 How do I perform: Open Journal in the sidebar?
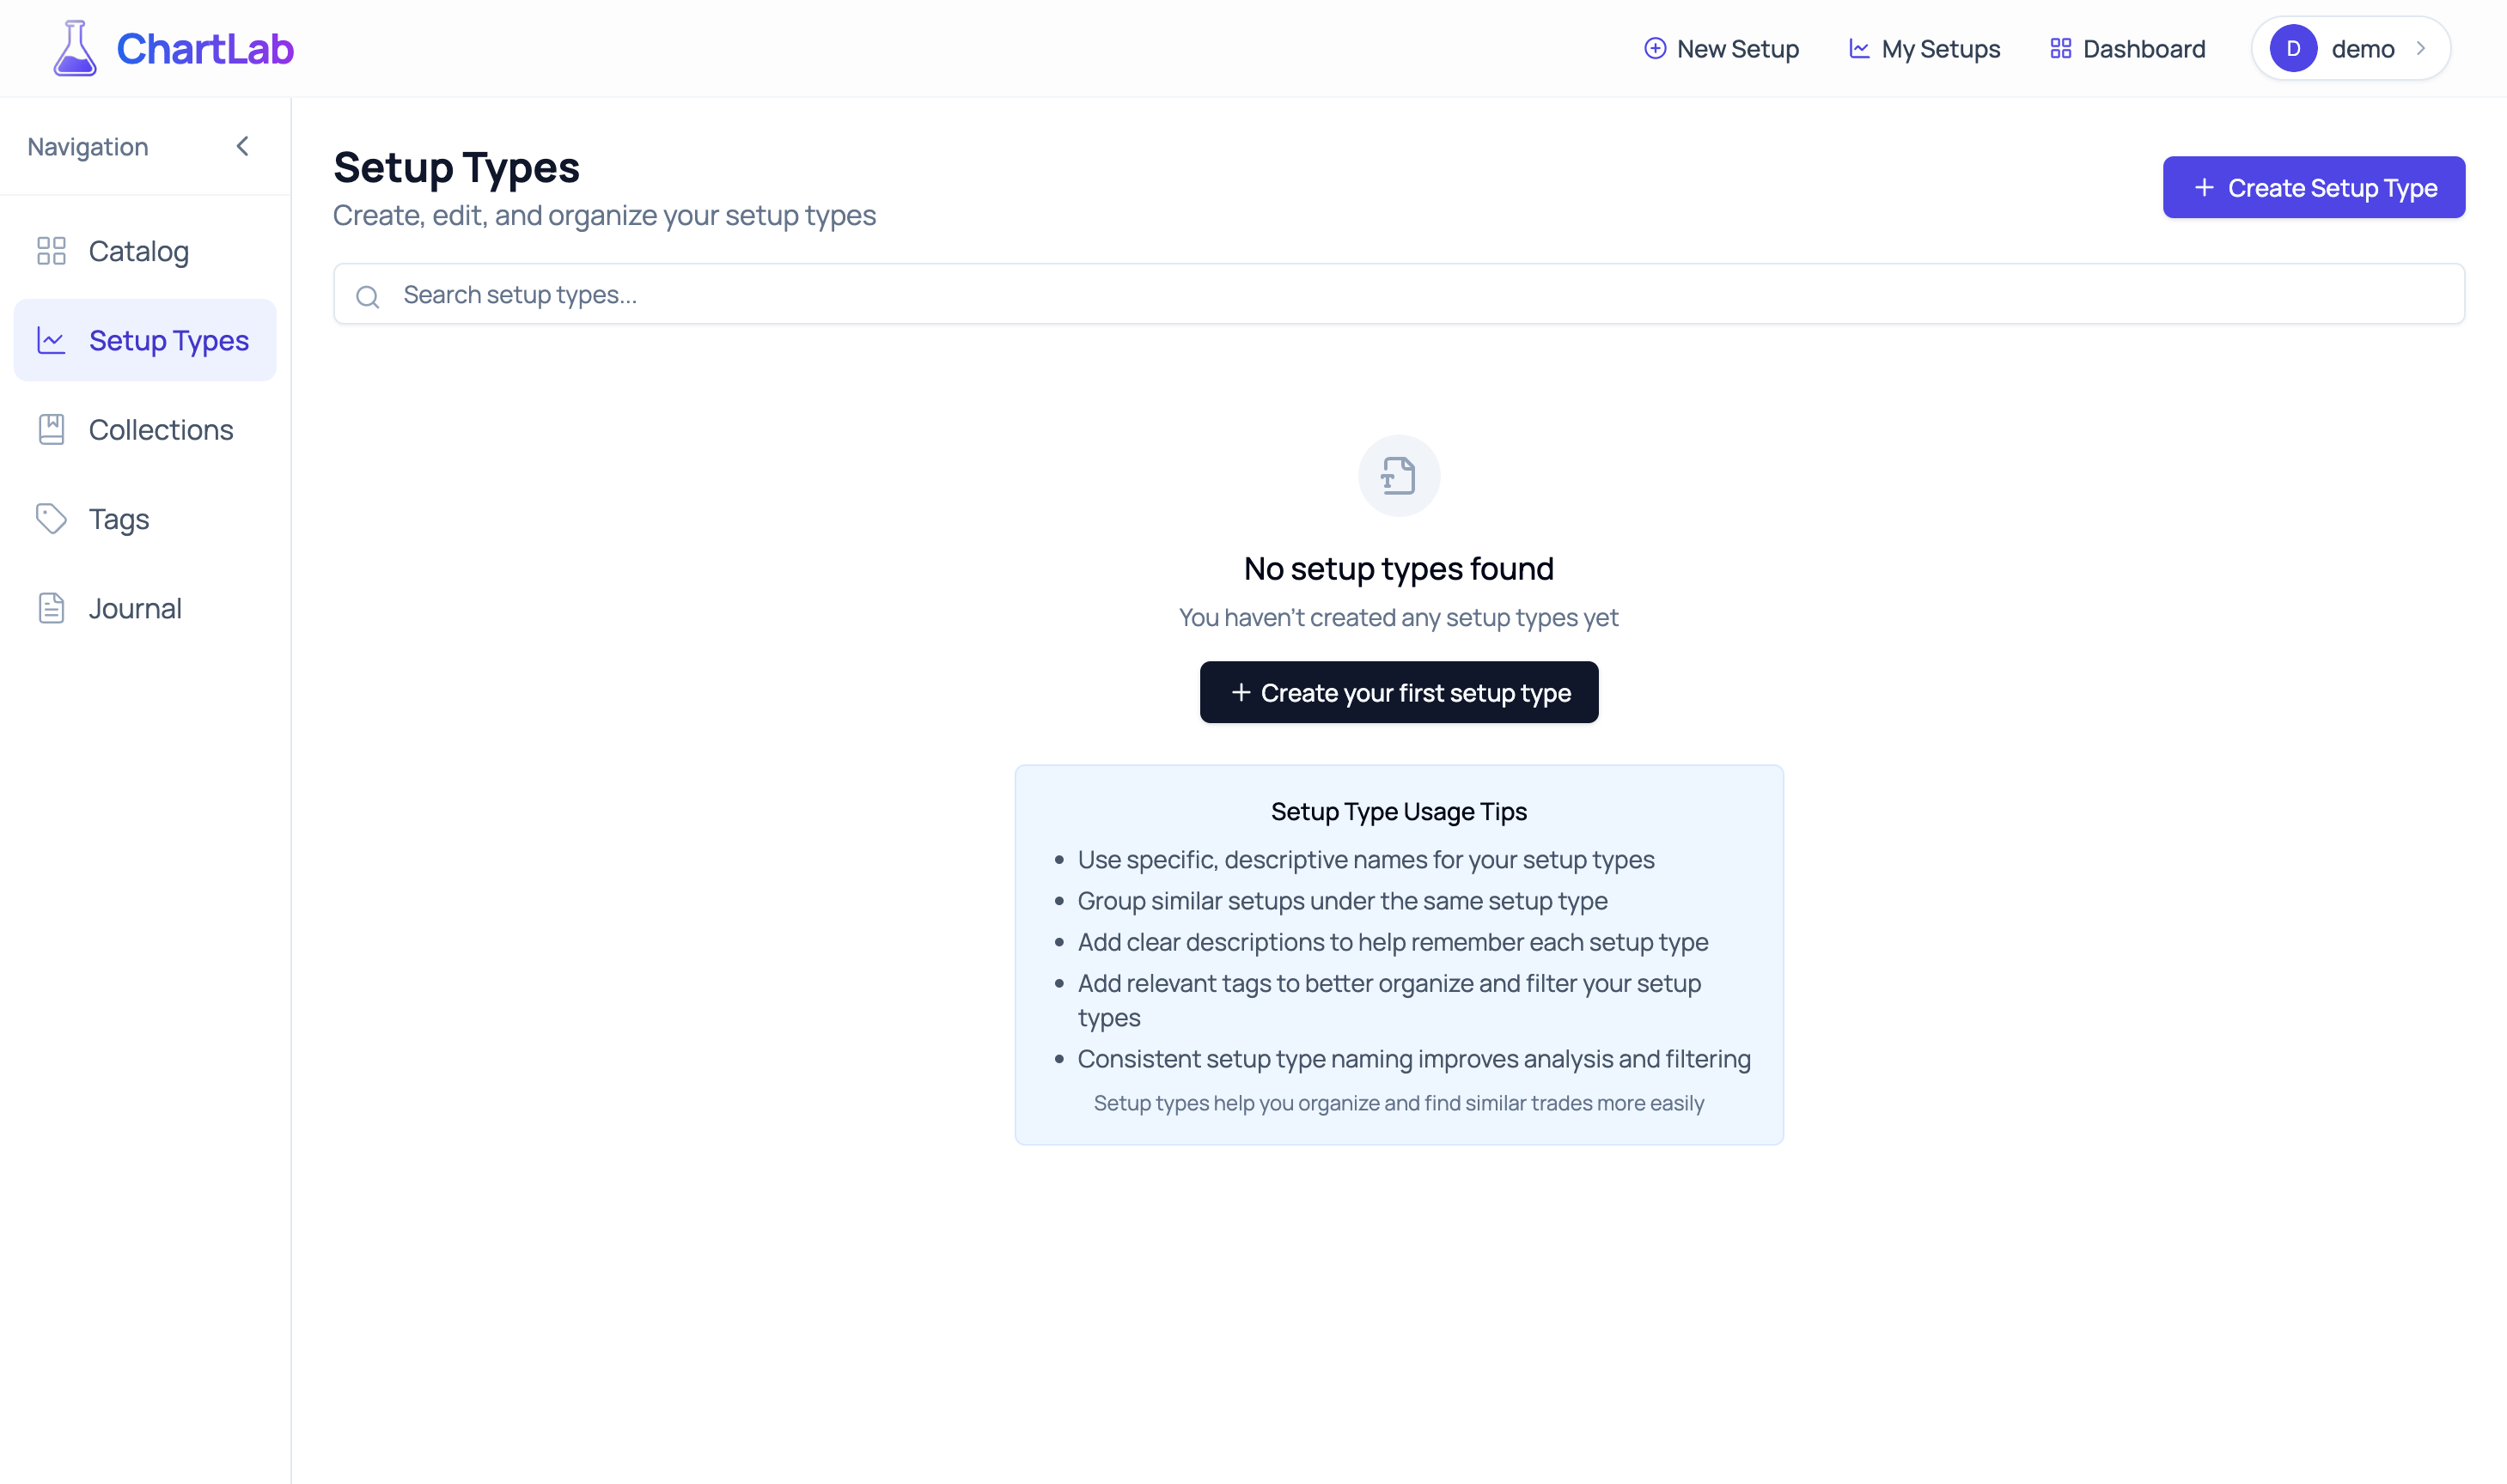(145, 608)
